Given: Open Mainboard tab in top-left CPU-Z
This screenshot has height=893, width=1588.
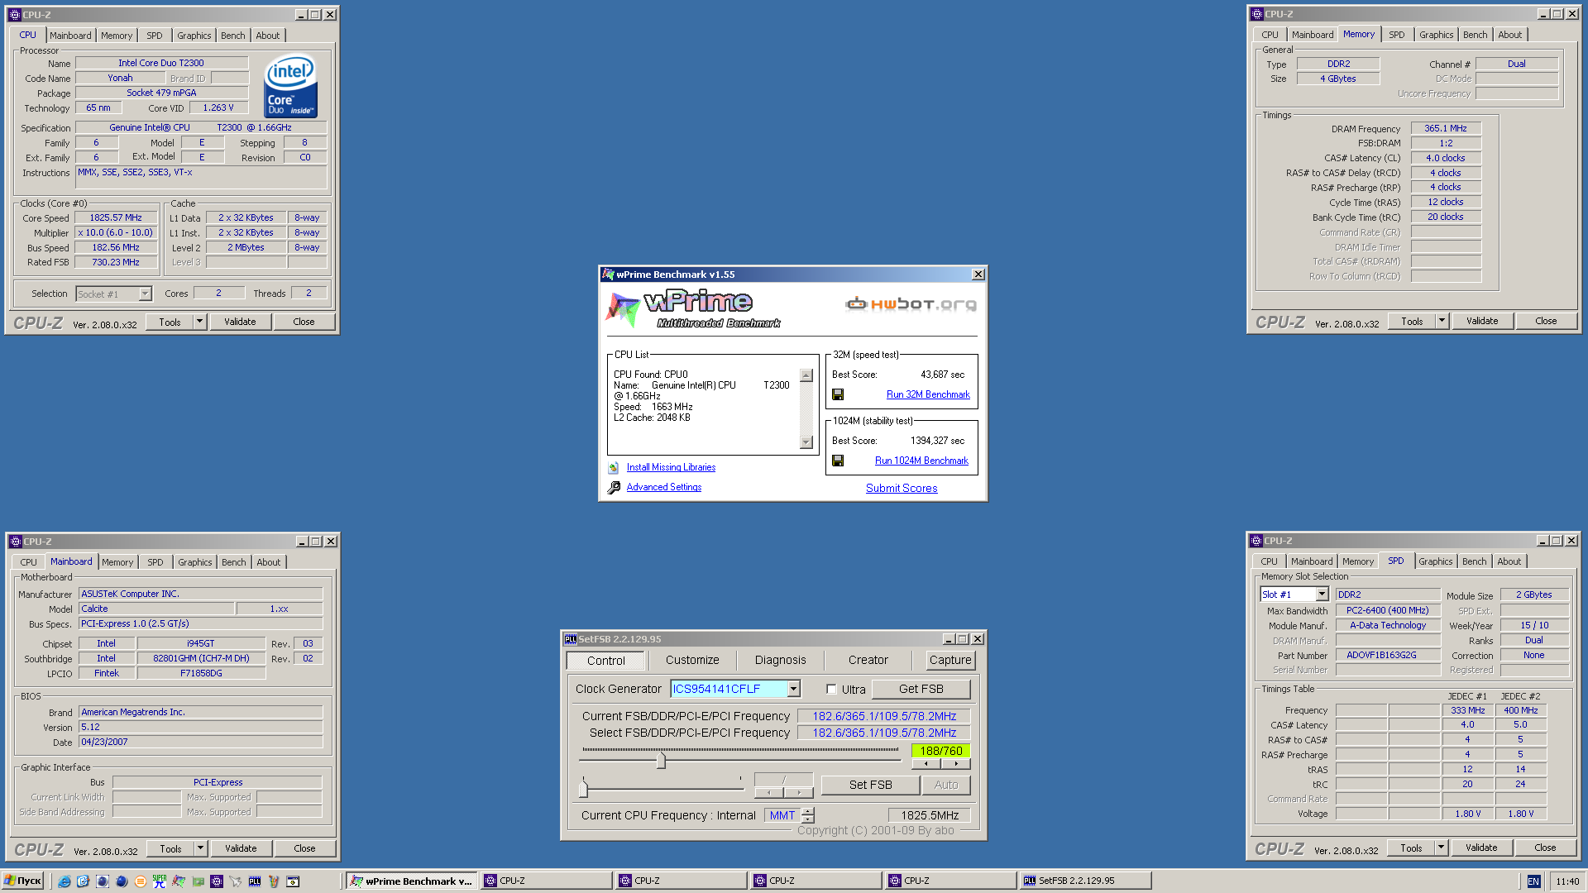Looking at the screenshot, I should [70, 36].
